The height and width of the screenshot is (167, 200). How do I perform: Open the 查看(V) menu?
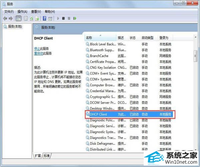36,12
